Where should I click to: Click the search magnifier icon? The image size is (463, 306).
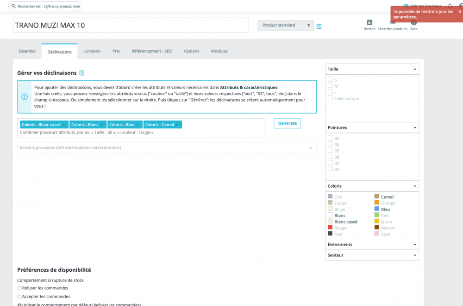point(13,6)
